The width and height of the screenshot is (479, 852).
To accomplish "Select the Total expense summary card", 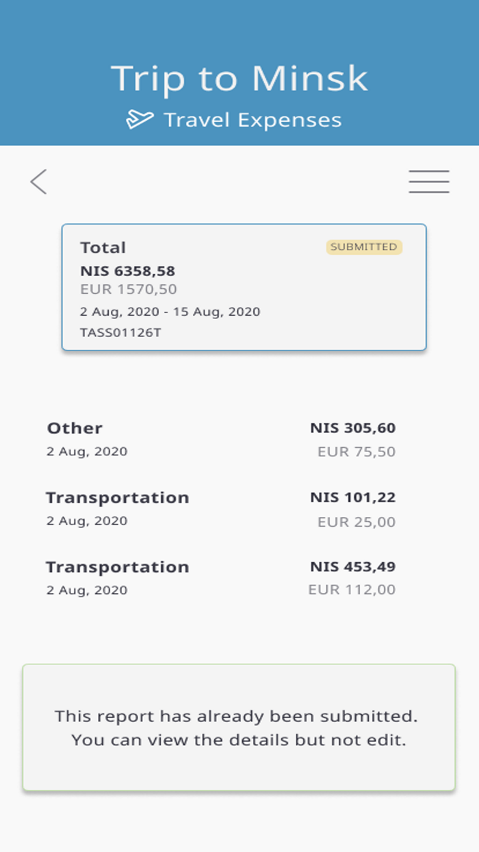I will point(244,286).
